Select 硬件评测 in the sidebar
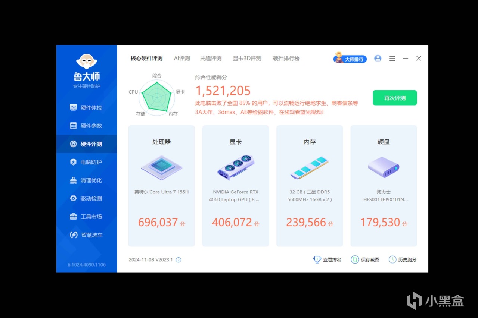Viewport: 478px width, 318px height. tap(86, 144)
